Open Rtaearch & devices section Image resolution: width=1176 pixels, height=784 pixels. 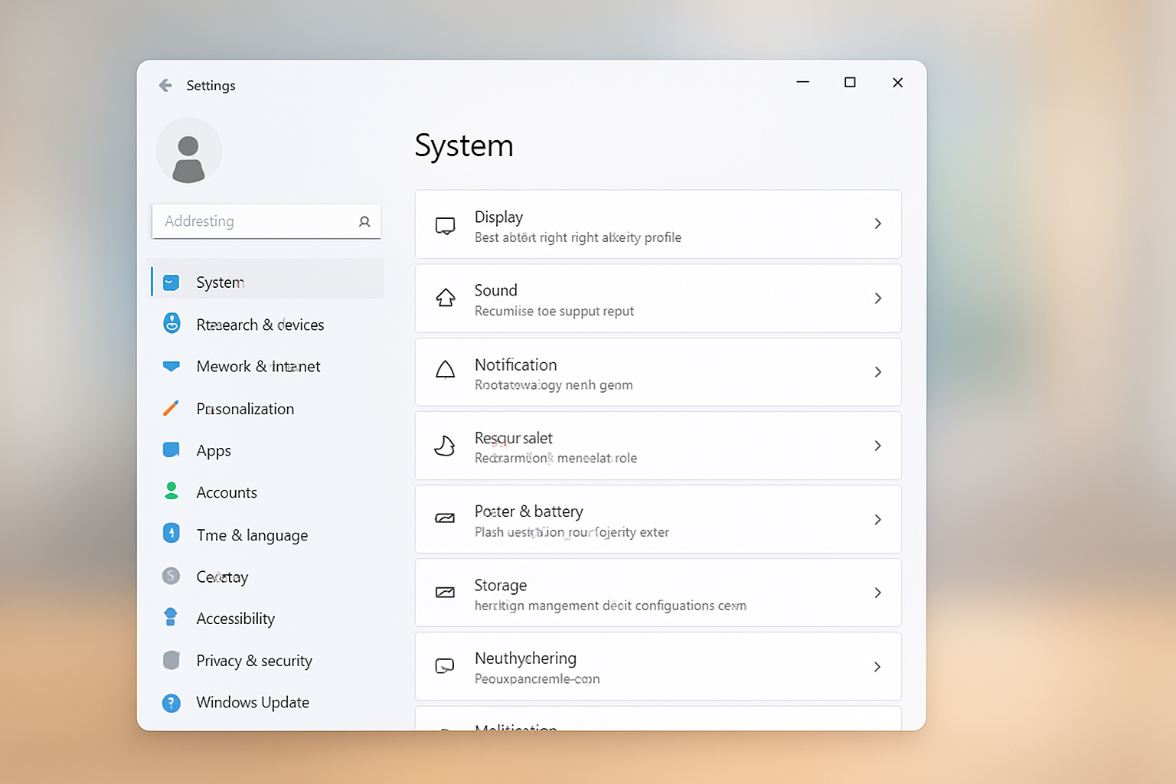tap(267, 325)
